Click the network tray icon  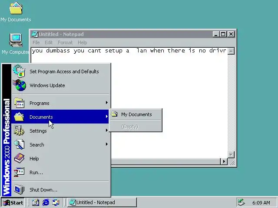pyautogui.click(x=242, y=202)
